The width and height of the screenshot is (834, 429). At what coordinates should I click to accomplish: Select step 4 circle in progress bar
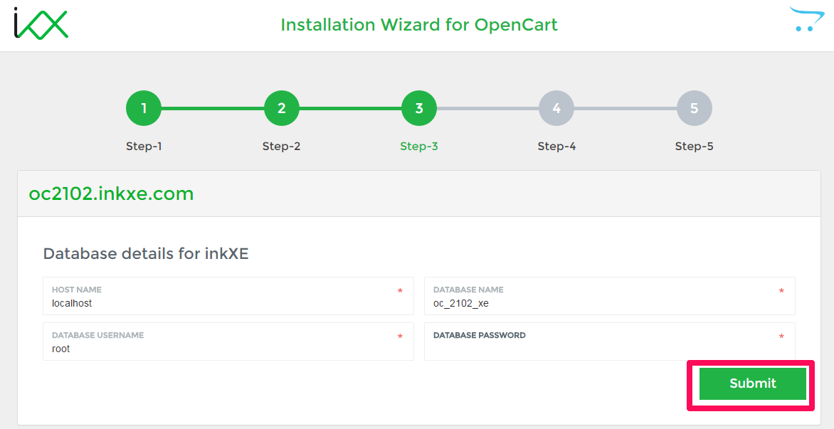point(556,108)
